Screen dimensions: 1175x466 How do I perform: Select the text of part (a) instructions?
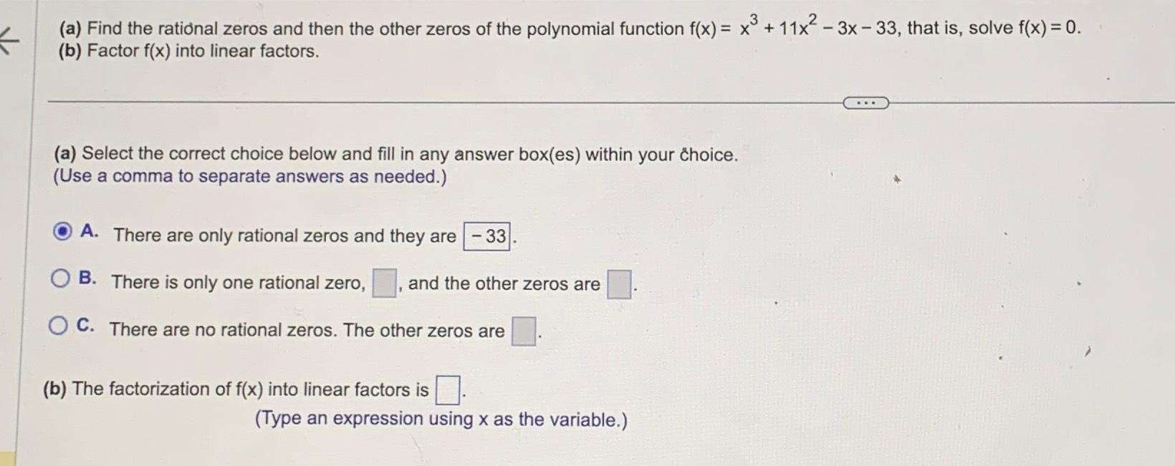tap(394, 153)
